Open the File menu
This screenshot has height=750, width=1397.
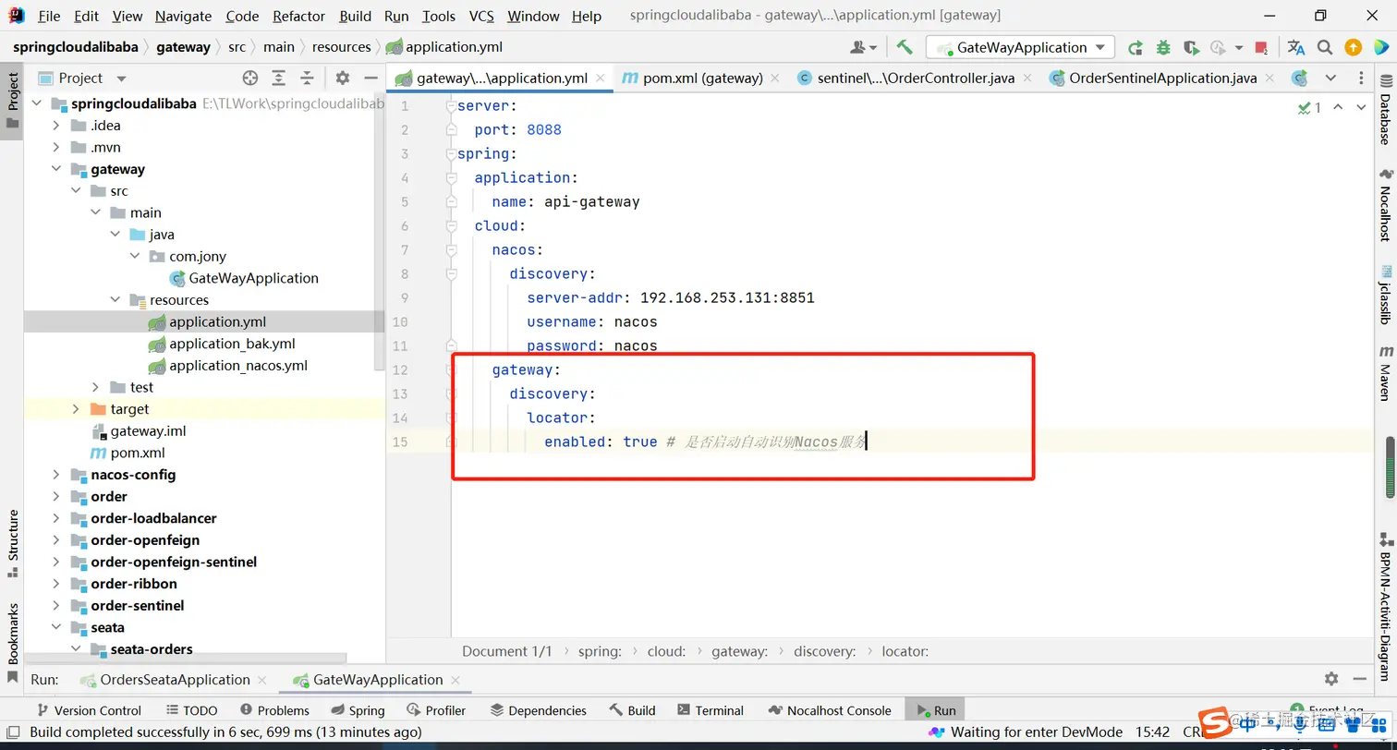click(x=49, y=16)
